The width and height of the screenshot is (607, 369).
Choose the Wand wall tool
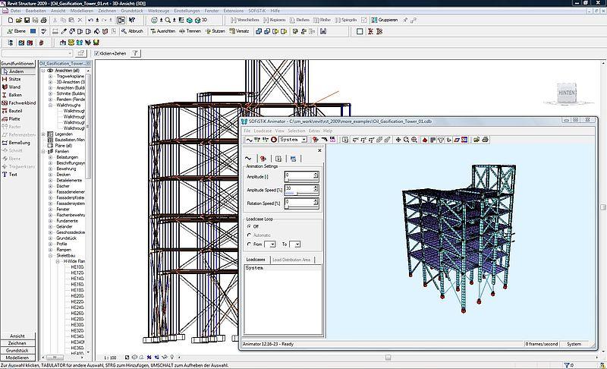[15, 87]
